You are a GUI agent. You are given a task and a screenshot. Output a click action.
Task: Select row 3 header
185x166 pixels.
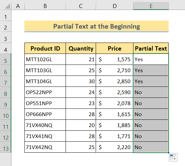(x=6, y=38)
